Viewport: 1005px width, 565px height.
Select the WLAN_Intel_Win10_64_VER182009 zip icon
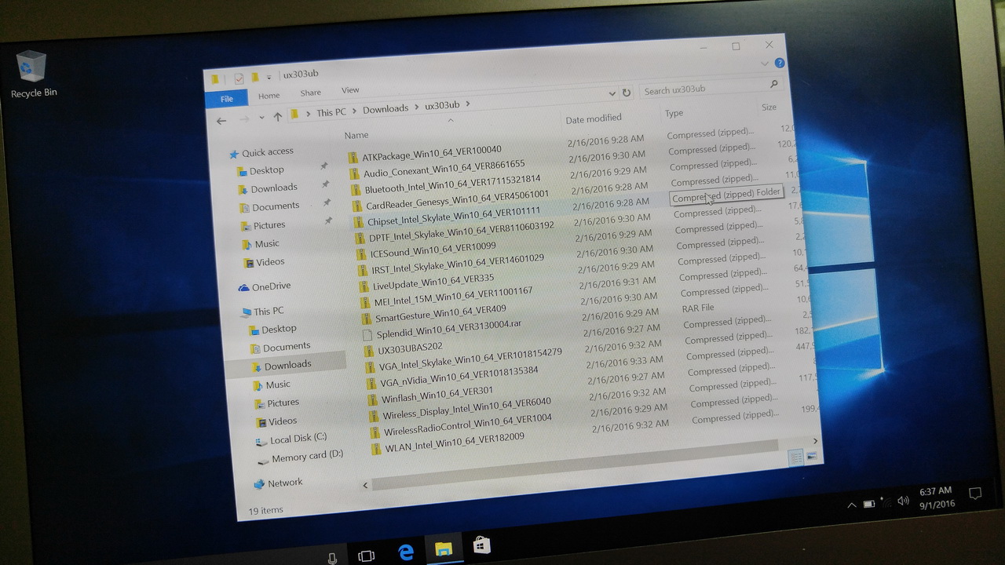point(375,450)
